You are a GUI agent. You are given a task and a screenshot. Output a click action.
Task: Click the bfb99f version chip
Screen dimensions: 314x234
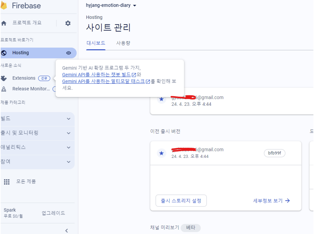pos(274,153)
